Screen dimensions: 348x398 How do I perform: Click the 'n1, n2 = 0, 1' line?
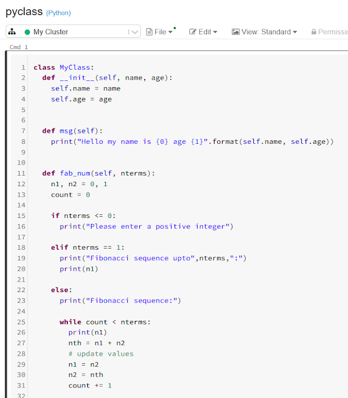point(79,184)
